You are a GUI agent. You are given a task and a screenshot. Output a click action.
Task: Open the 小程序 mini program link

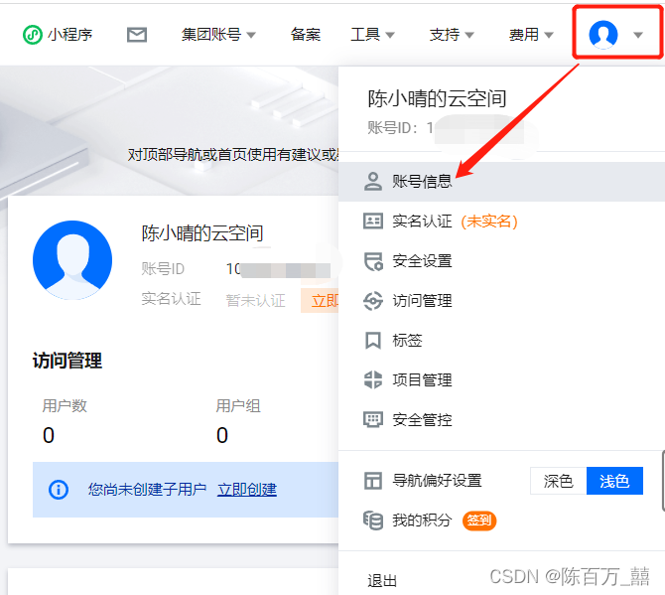point(58,35)
